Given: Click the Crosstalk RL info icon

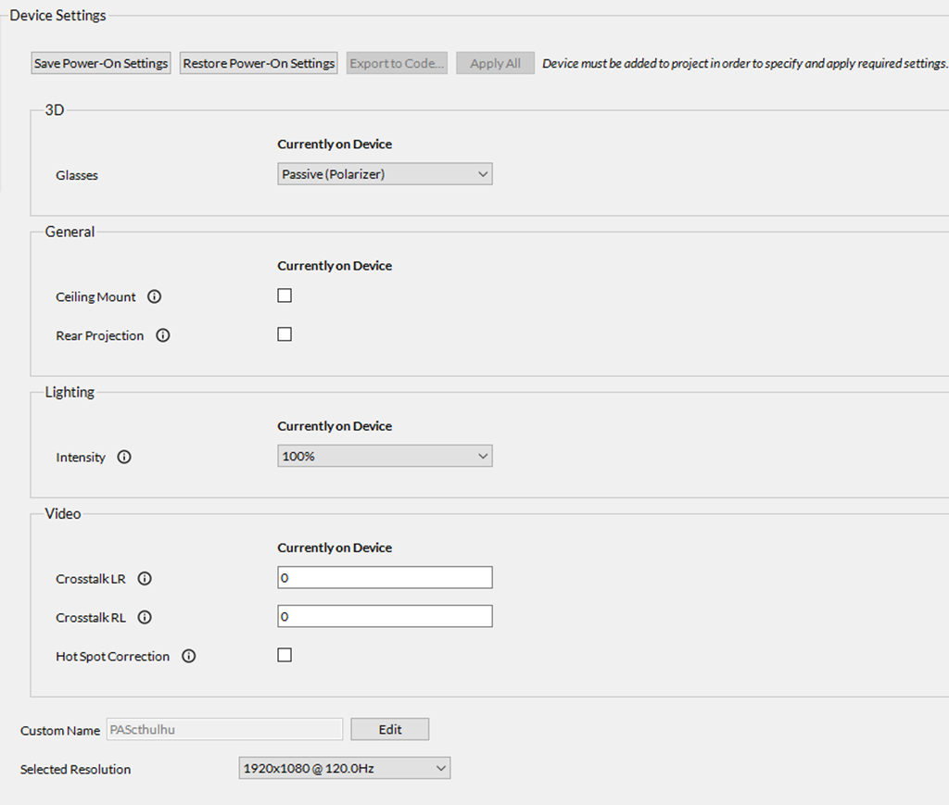Looking at the screenshot, I should [x=145, y=618].
